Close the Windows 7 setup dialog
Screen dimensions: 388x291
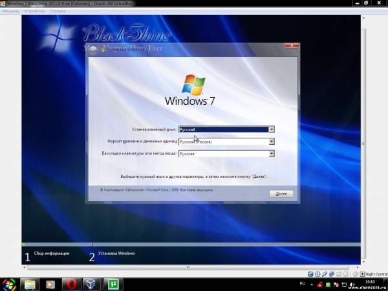point(292,45)
